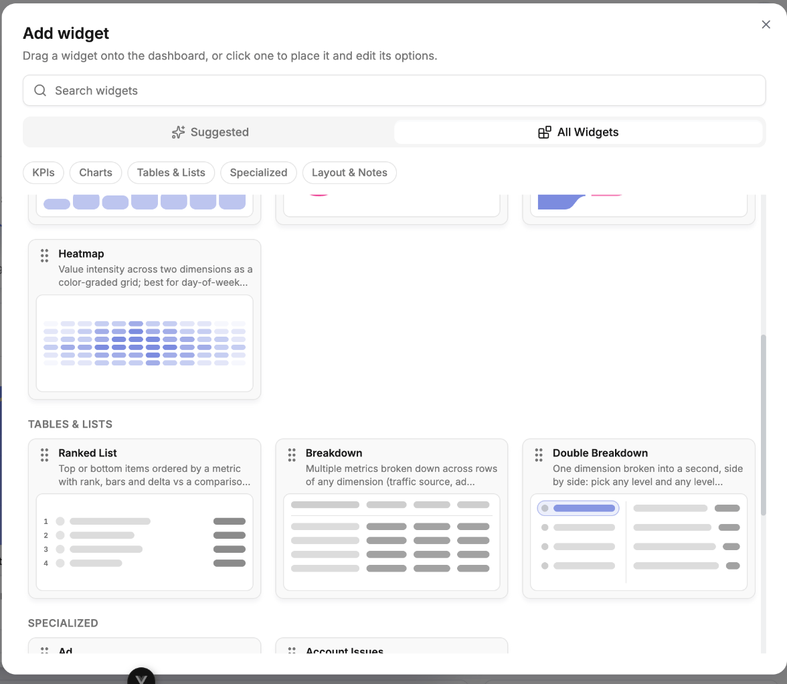Click the sparkle icon beside Suggested
Viewport: 787px width, 684px height.
178,132
